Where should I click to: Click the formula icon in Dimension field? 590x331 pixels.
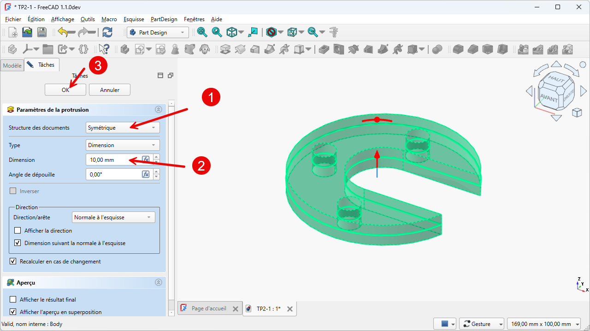pos(146,160)
